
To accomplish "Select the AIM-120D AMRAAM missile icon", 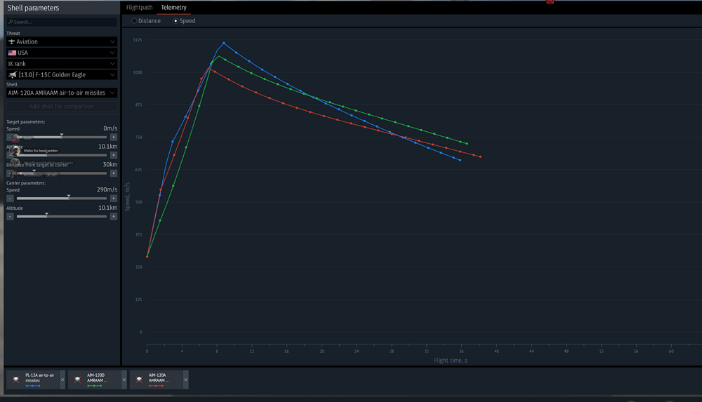I will 77,379.
